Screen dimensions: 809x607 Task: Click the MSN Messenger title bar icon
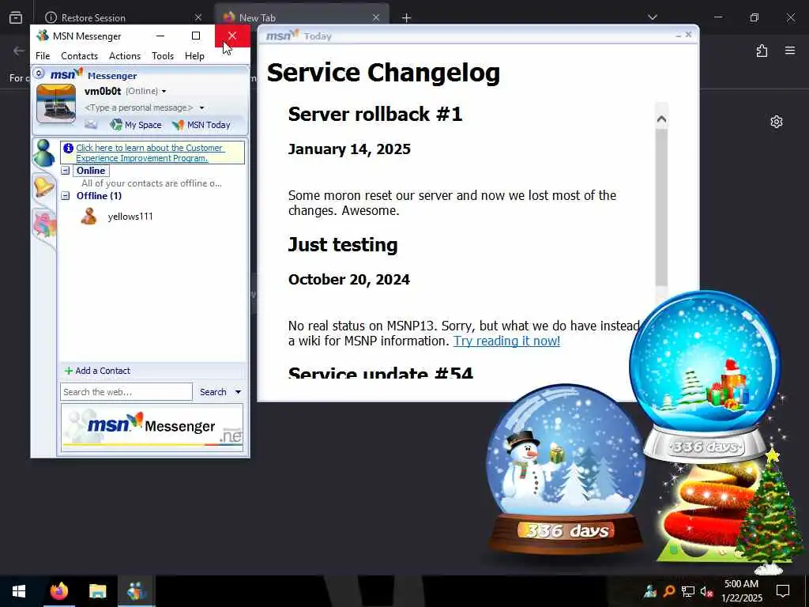[43, 36]
